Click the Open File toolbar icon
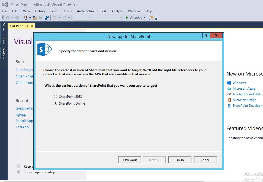Screen dimensions: 263x182 35,18
